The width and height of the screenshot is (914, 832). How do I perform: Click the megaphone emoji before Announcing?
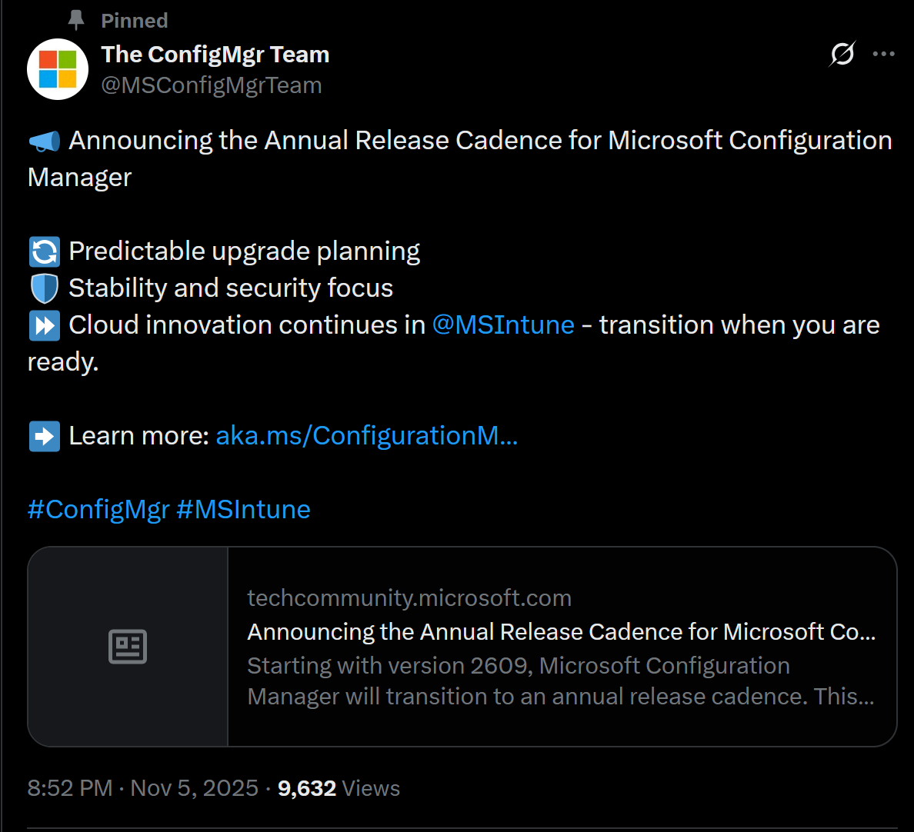[x=44, y=141]
